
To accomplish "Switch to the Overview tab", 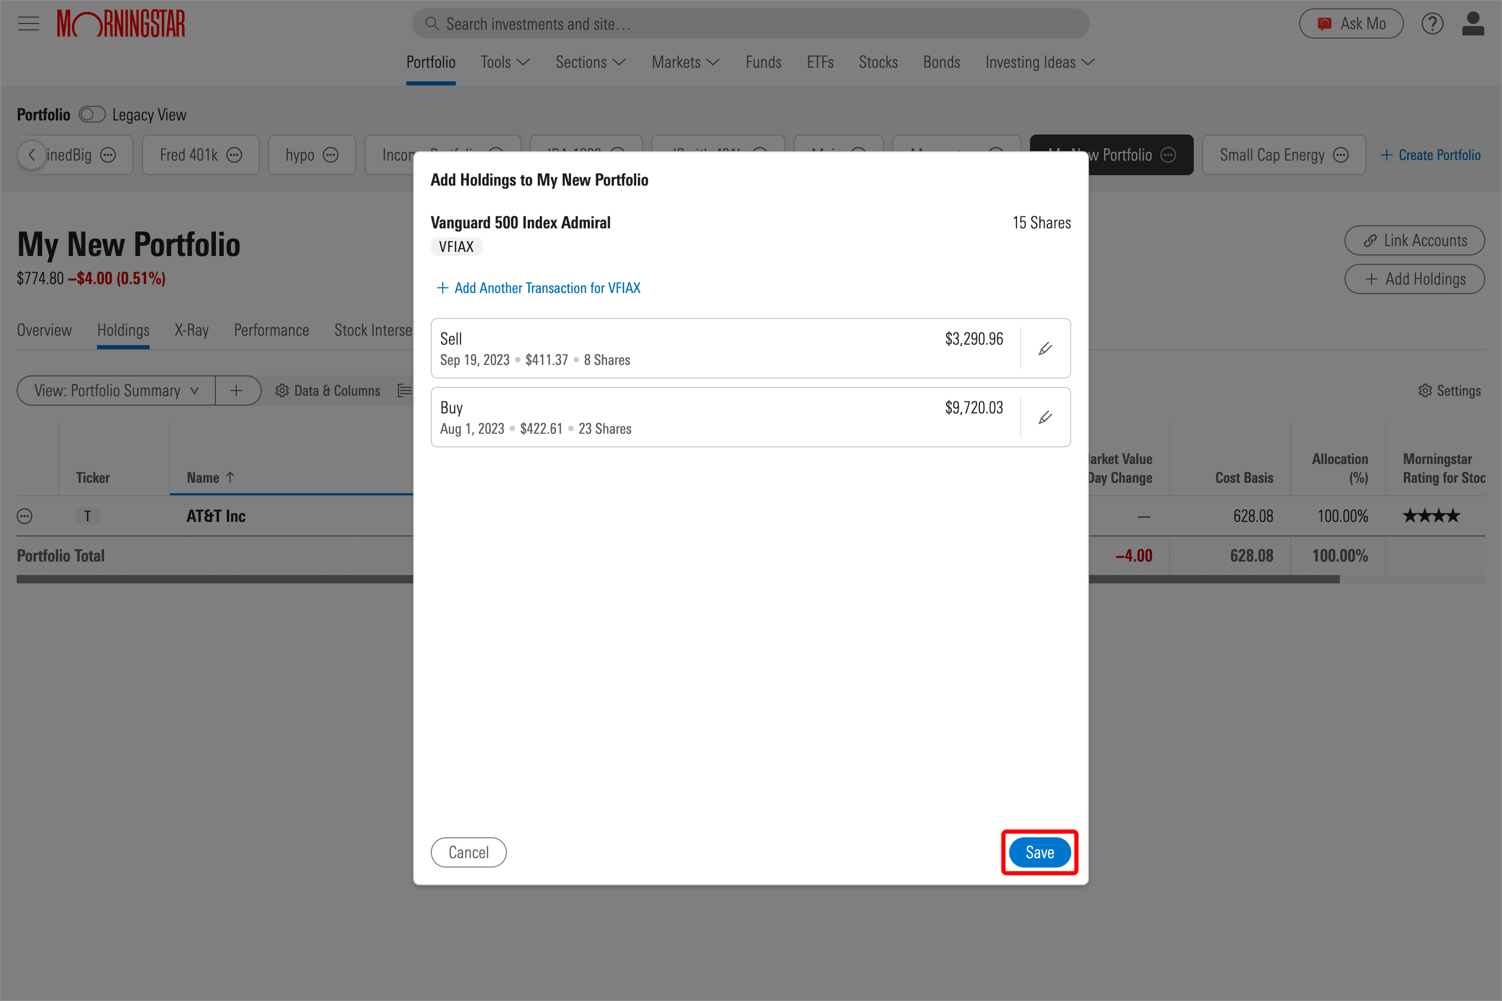I will point(44,330).
